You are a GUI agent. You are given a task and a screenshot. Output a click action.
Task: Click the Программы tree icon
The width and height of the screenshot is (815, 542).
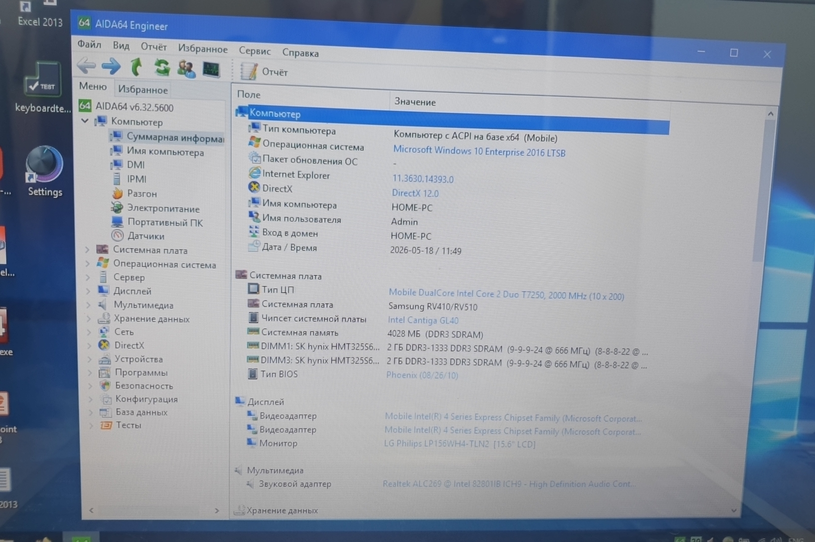pos(104,373)
